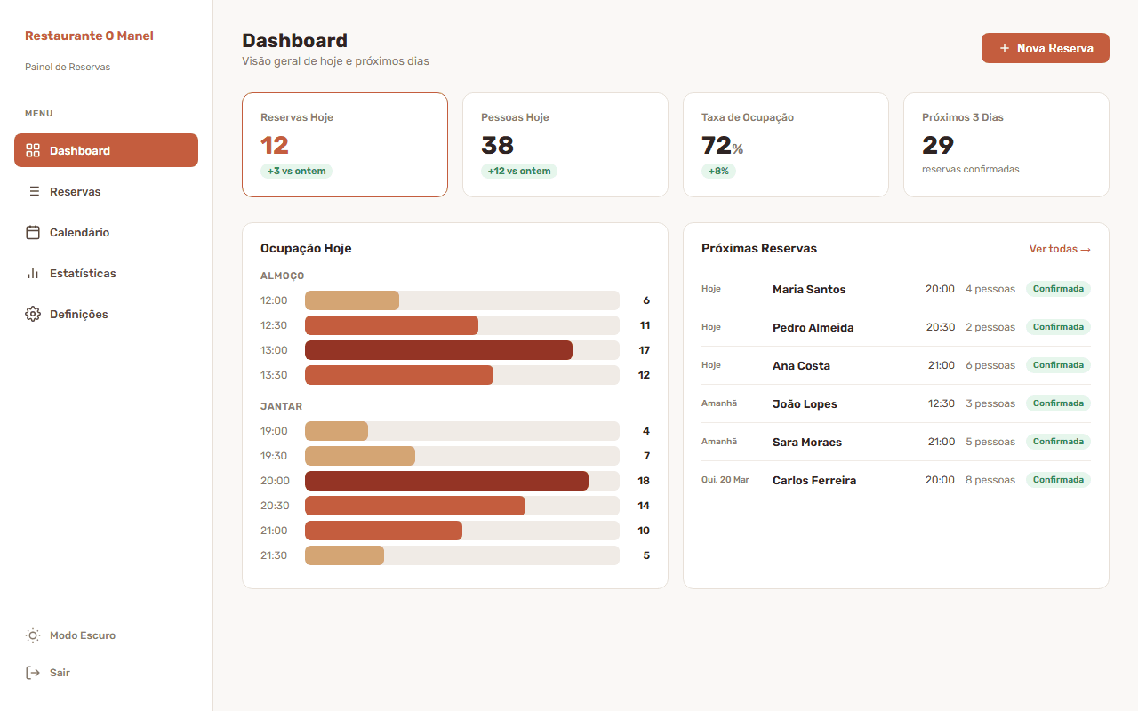1138x711 pixels.
Task: Open Estatísticas using the bar chart icon
Action: click(33, 273)
